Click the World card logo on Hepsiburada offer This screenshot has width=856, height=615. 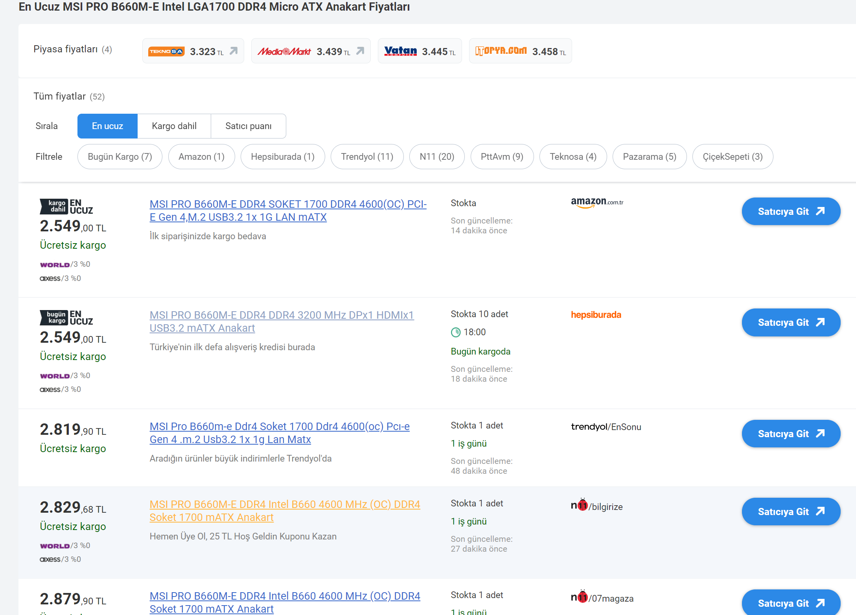pos(55,376)
